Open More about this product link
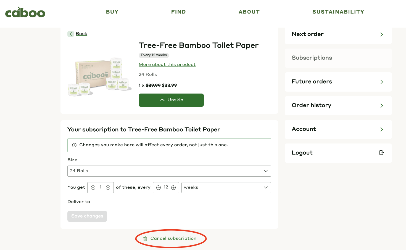This screenshot has width=406, height=250. pos(167,65)
